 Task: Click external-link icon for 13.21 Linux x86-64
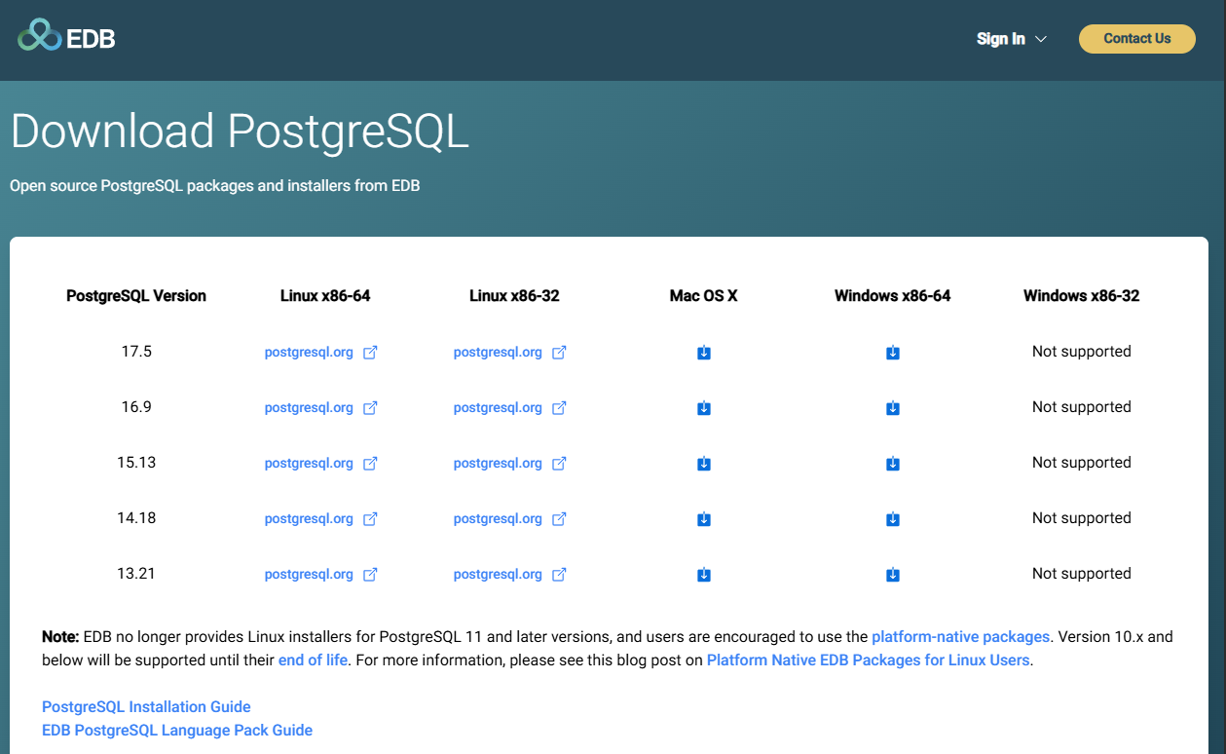(370, 575)
